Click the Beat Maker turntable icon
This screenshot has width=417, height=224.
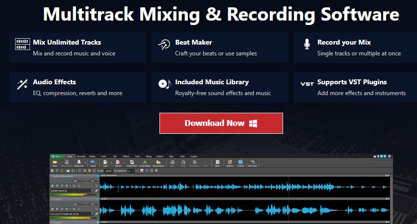pyautogui.click(x=164, y=45)
